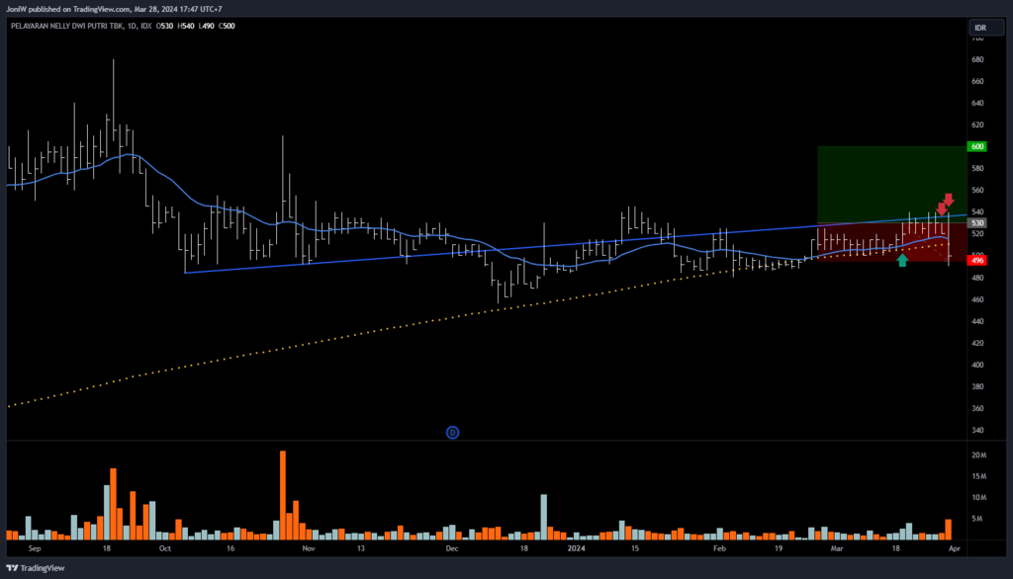This screenshot has height=579, width=1013.
Task: Select the upper red down arrow marker
Action: (x=949, y=199)
